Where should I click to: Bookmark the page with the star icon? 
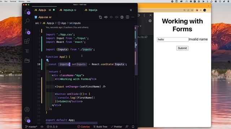click(x=192, y=10)
